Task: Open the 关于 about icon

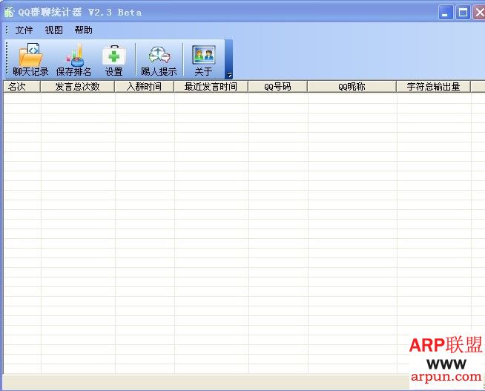Action: click(203, 55)
